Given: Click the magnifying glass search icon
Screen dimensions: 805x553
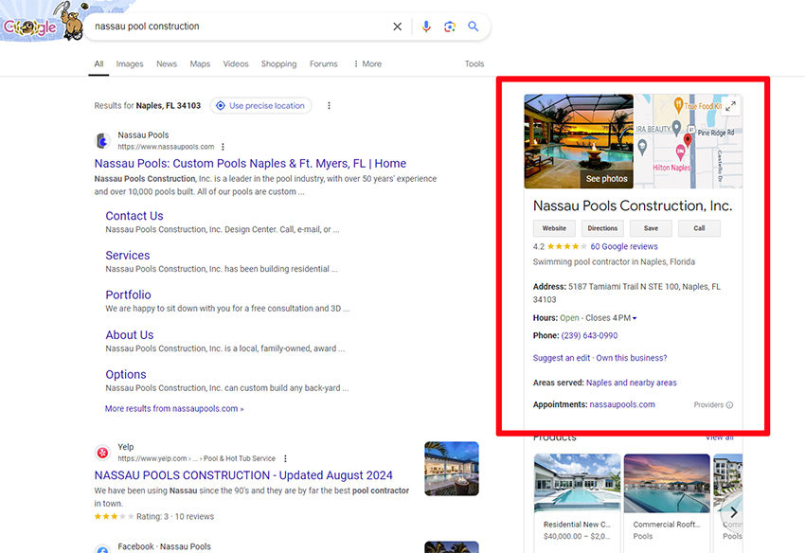Looking at the screenshot, I should (474, 27).
